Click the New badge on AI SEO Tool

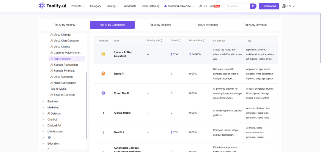217,6
